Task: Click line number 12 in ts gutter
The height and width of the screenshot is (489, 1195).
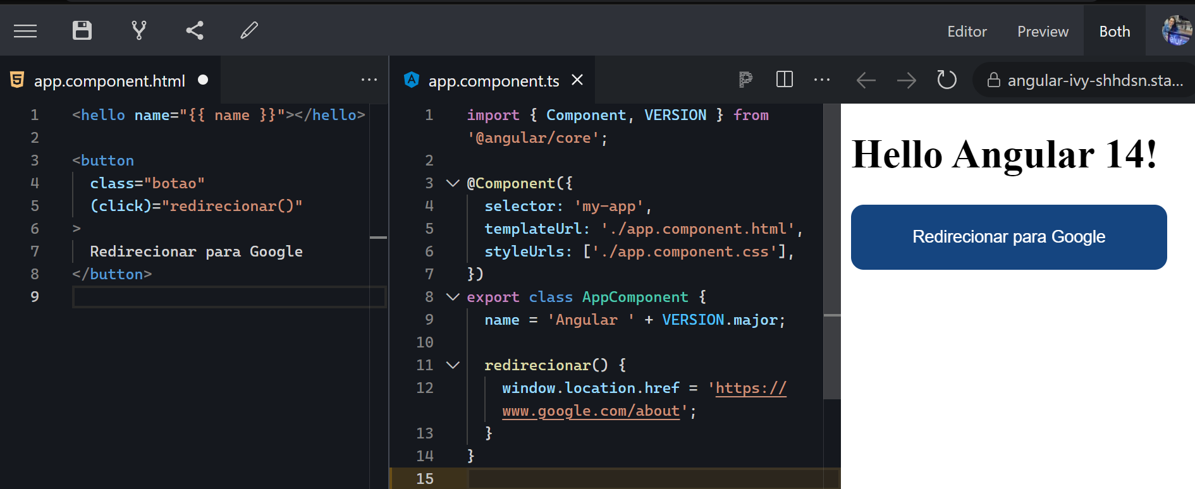Action: (425, 388)
